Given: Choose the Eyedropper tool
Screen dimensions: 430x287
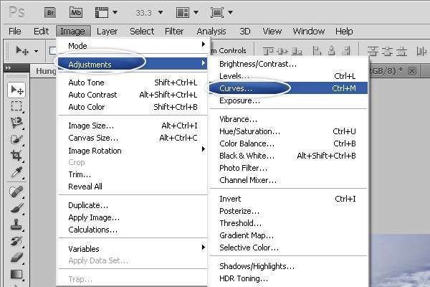Looking at the screenshot, I should coord(16,172).
